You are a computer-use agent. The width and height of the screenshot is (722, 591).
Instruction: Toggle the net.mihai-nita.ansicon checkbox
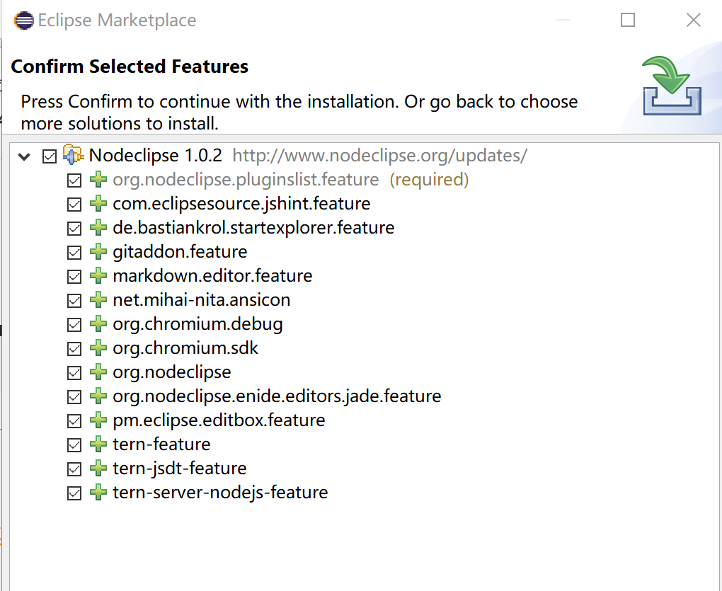tap(74, 299)
